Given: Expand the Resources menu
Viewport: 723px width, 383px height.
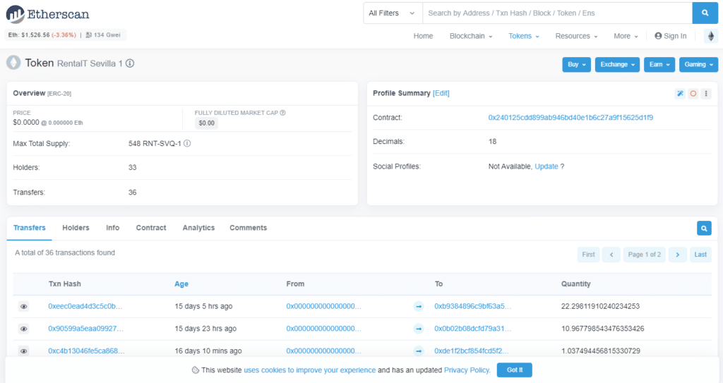Looking at the screenshot, I should click(576, 36).
